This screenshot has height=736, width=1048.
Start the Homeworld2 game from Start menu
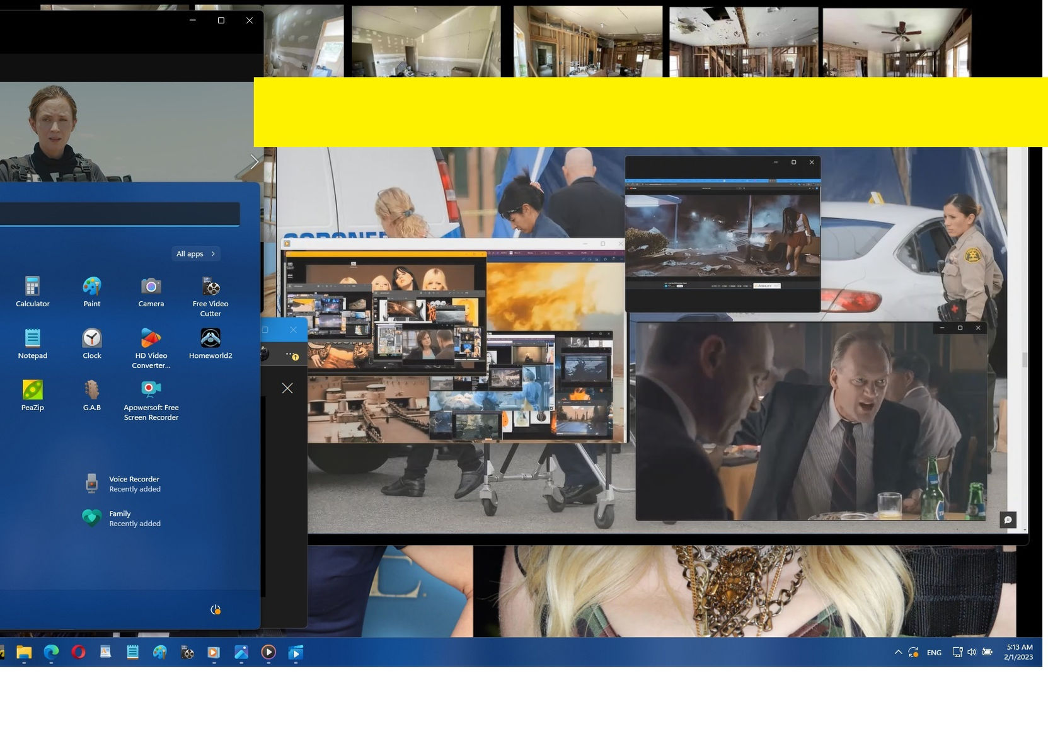[x=210, y=344]
